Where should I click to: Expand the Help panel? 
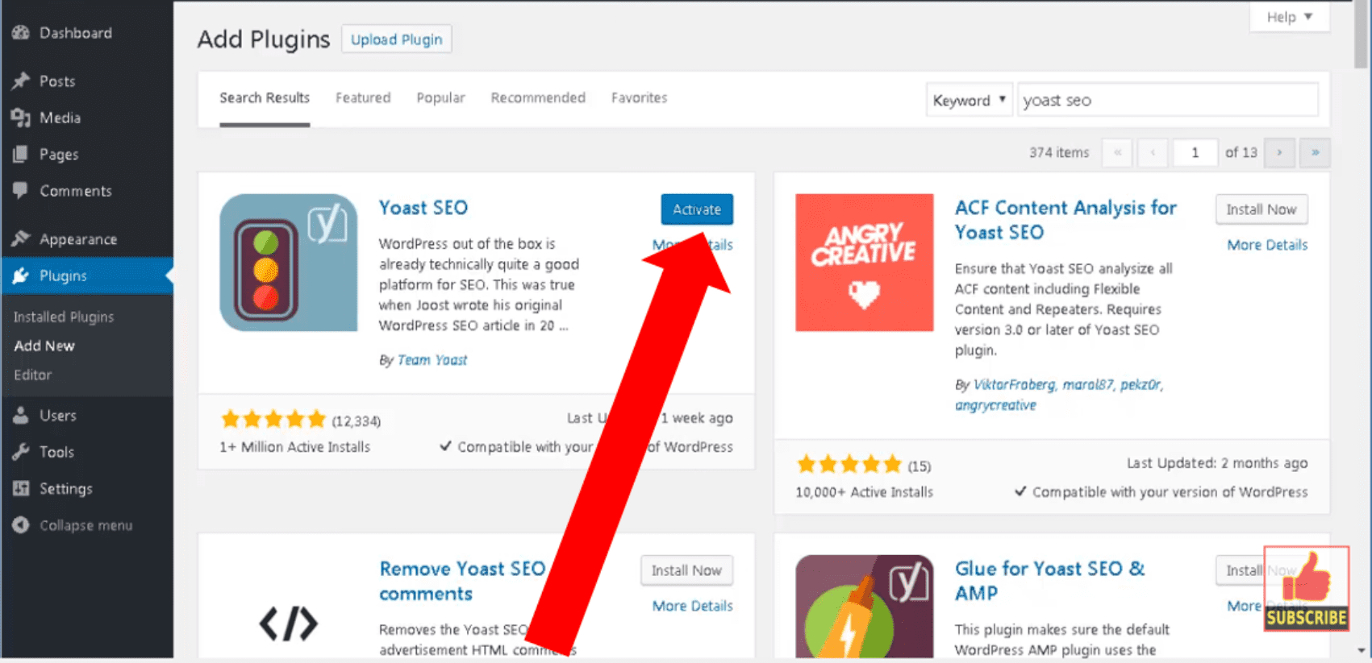pos(1289,17)
